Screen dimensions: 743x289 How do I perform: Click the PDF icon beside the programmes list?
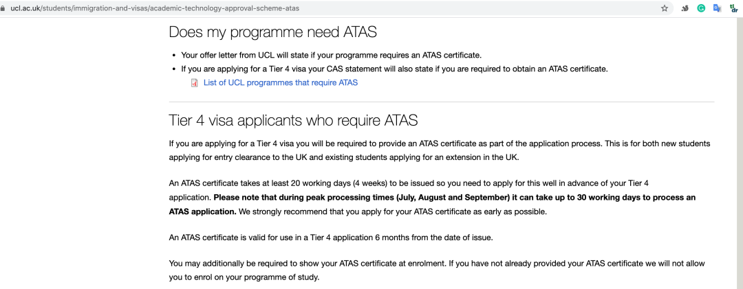coord(195,83)
